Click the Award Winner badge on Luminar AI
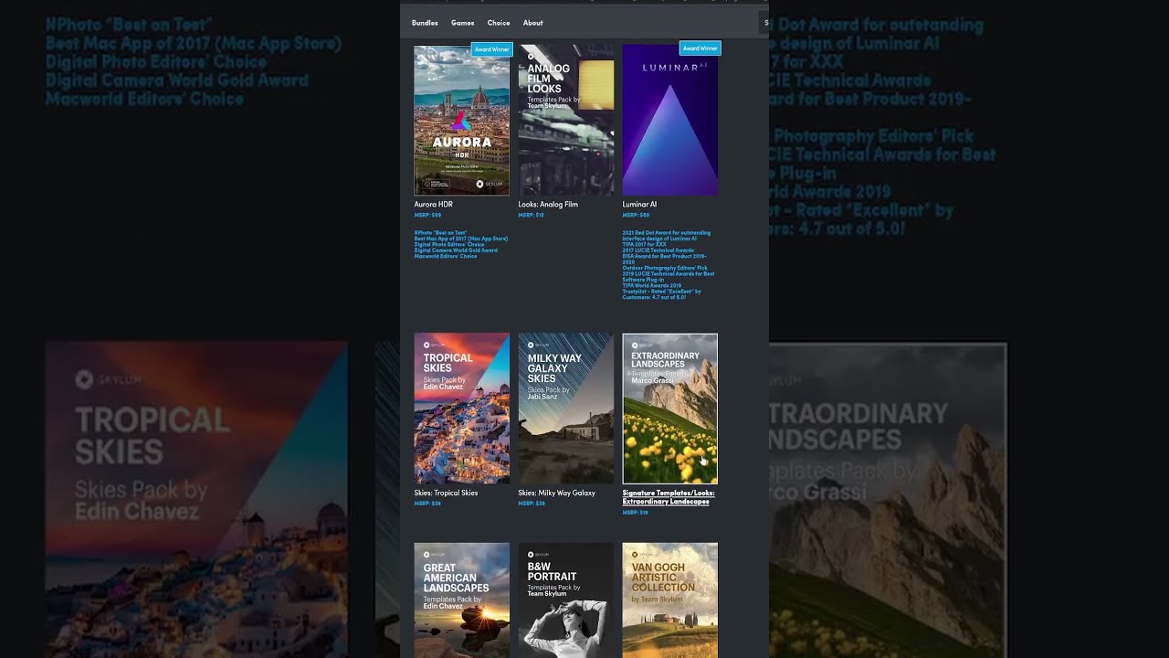Viewport: 1169px width, 658px height. [x=700, y=48]
